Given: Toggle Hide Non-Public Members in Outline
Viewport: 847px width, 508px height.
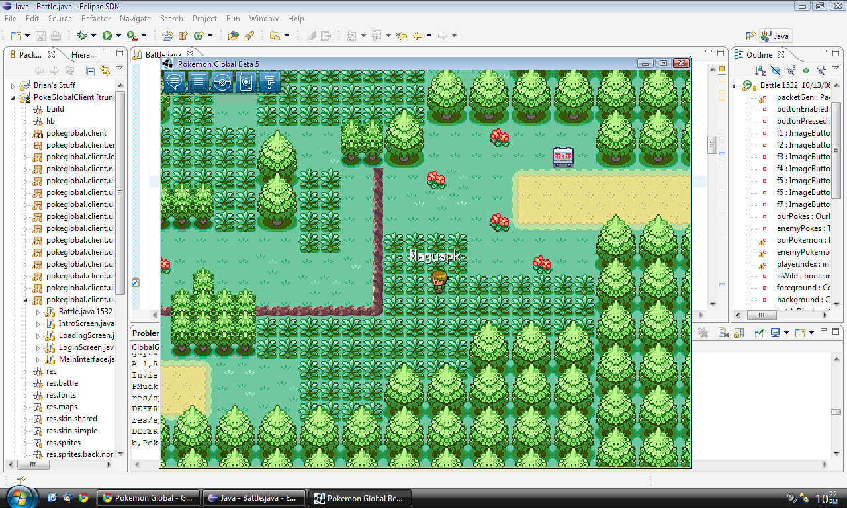Looking at the screenshot, I should 806,71.
